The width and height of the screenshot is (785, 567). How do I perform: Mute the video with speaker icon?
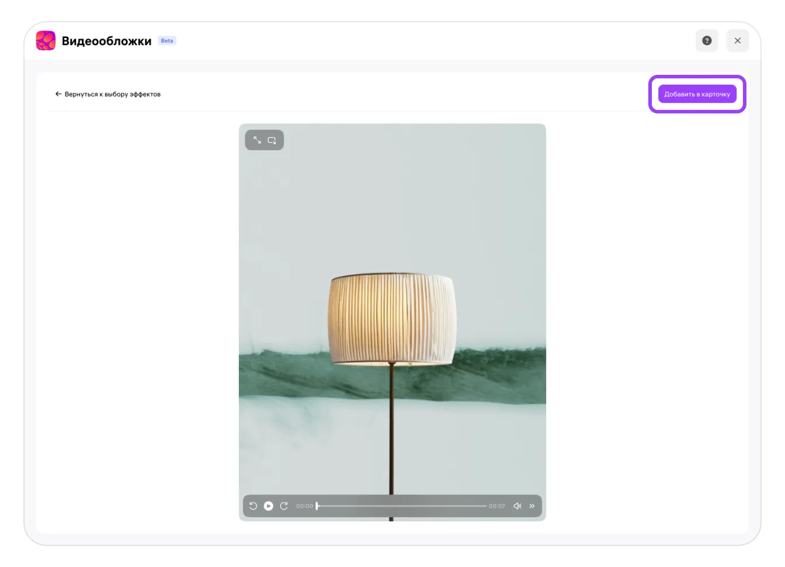(517, 506)
